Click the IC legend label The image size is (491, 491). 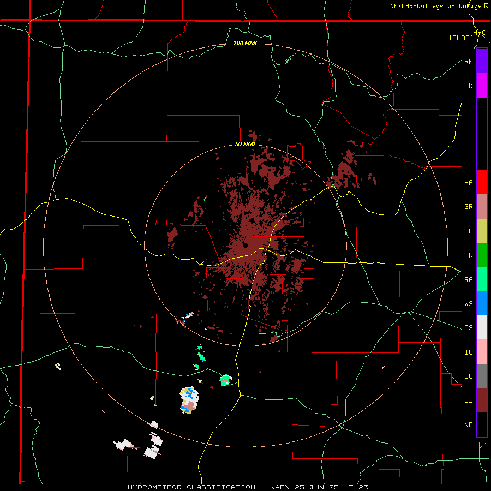point(468,352)
